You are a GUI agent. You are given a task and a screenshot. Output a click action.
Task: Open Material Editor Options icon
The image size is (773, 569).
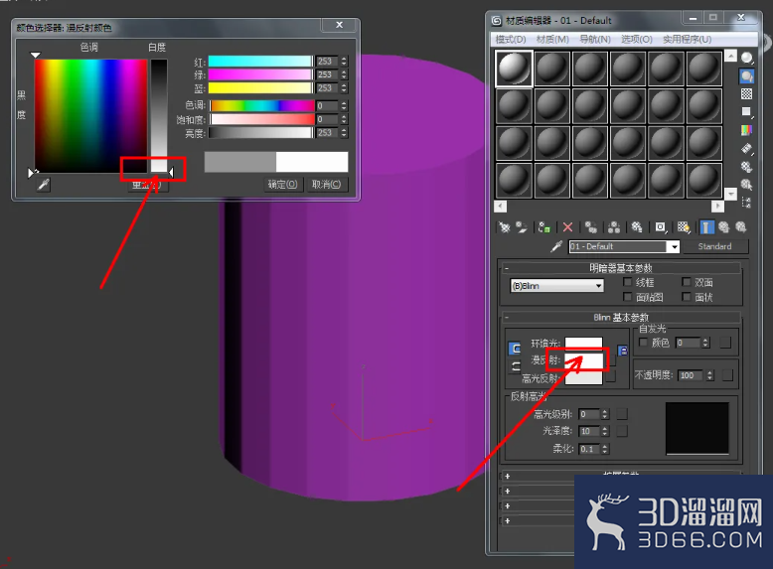tap(747, 167)
